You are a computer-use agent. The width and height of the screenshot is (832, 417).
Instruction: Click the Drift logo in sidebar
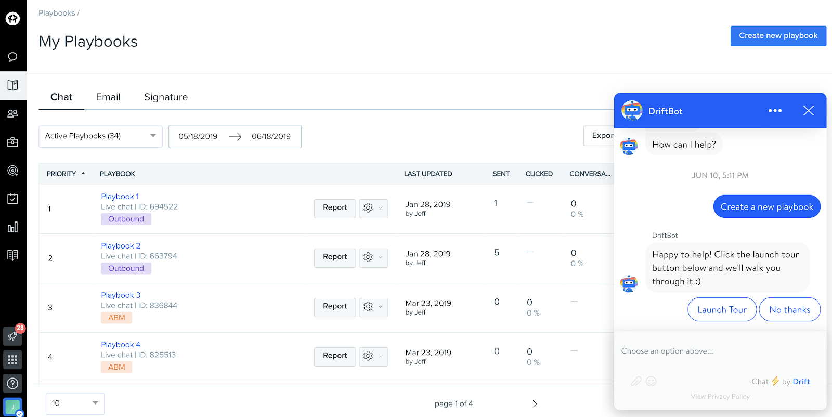point(13,19)
